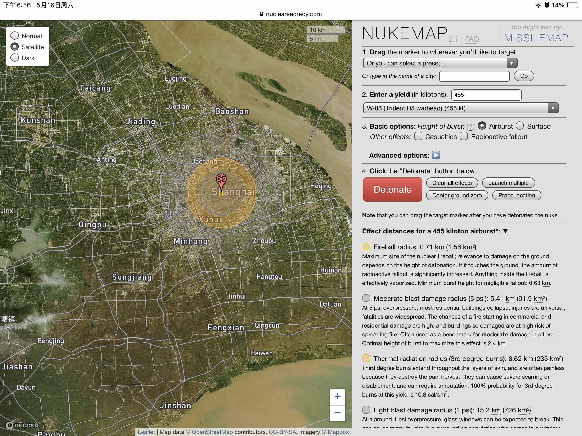Expand the Advanced options arrow
This screenshot has height=436, width=582.
click(x=436, y=155)
